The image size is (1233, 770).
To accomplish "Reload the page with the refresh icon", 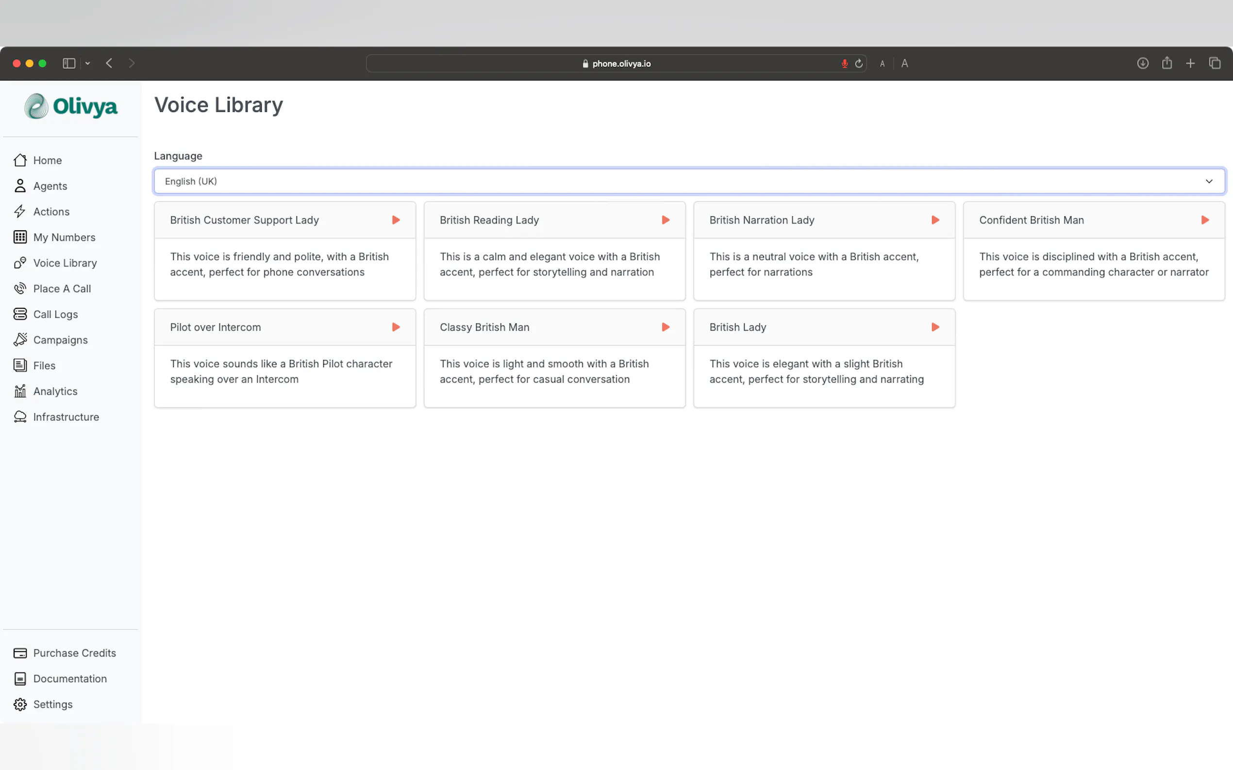I will (859, 64).
